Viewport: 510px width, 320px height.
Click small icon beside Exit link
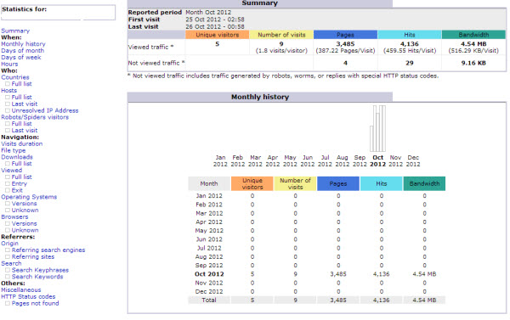point(8,191)
